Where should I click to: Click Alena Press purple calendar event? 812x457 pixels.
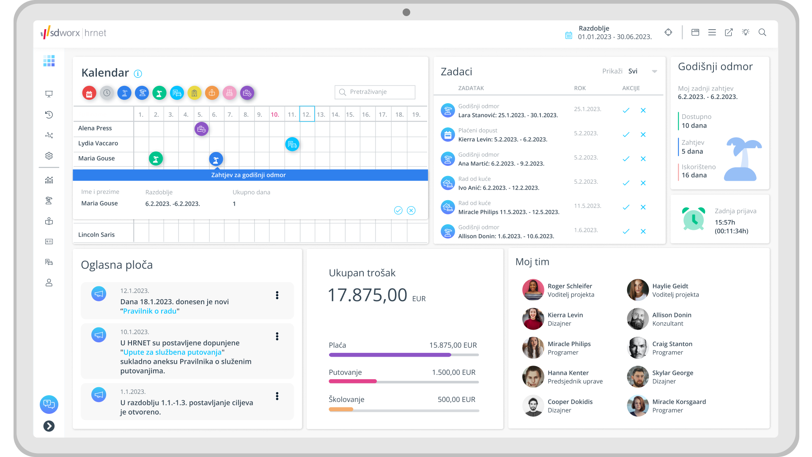coord(201,129)
